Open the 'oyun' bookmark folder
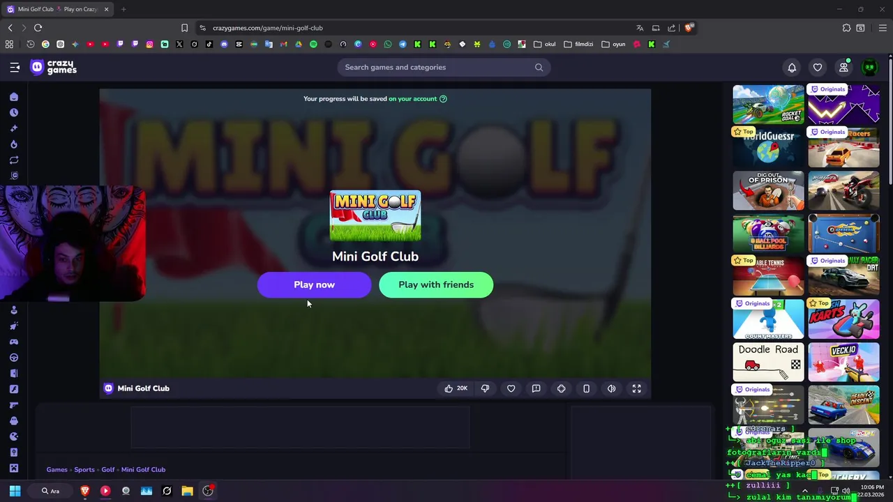Image resolution: width=893 pixels, height=502 pixels. click(x=613, y=44)
